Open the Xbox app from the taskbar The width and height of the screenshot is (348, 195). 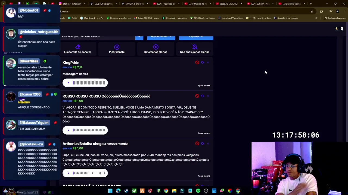click(x=134, y=191)
